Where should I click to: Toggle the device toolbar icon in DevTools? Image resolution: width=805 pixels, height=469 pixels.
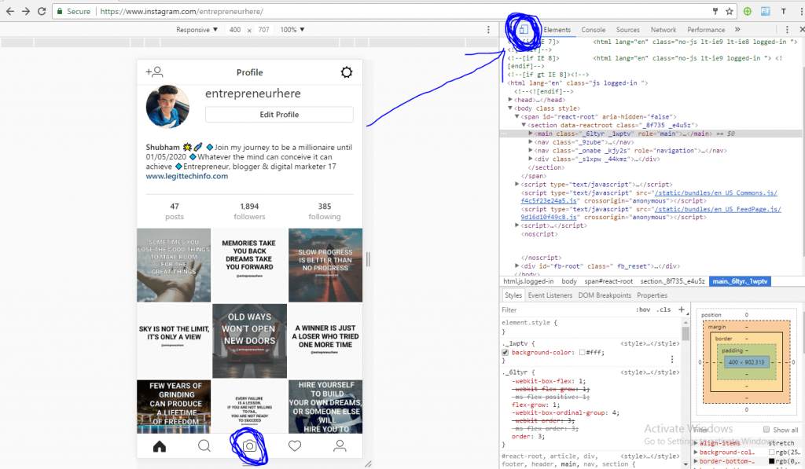pyautogui.click(x=524, y=29)
